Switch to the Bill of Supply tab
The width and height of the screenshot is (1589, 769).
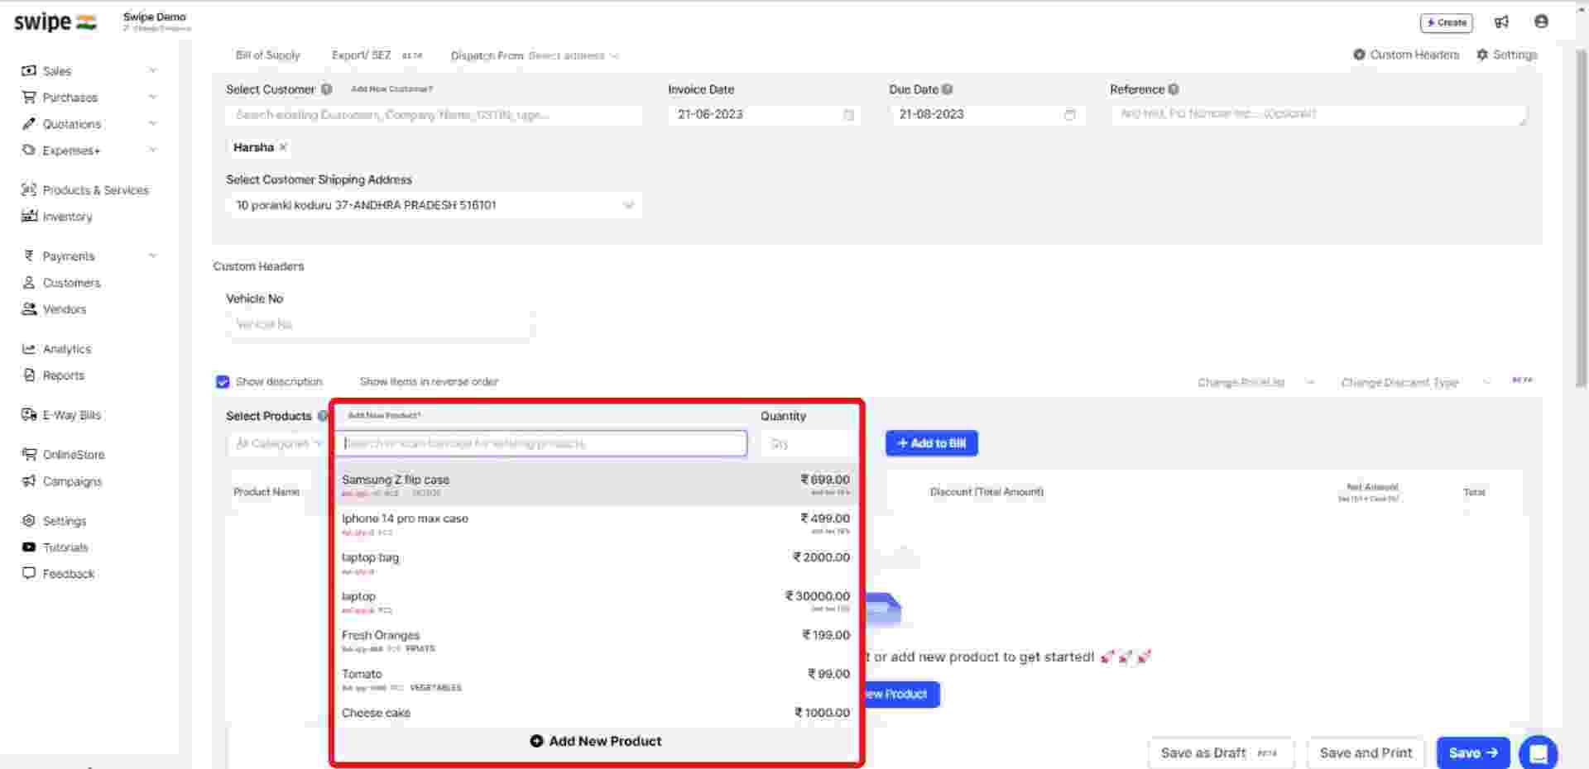pos(267,55)
